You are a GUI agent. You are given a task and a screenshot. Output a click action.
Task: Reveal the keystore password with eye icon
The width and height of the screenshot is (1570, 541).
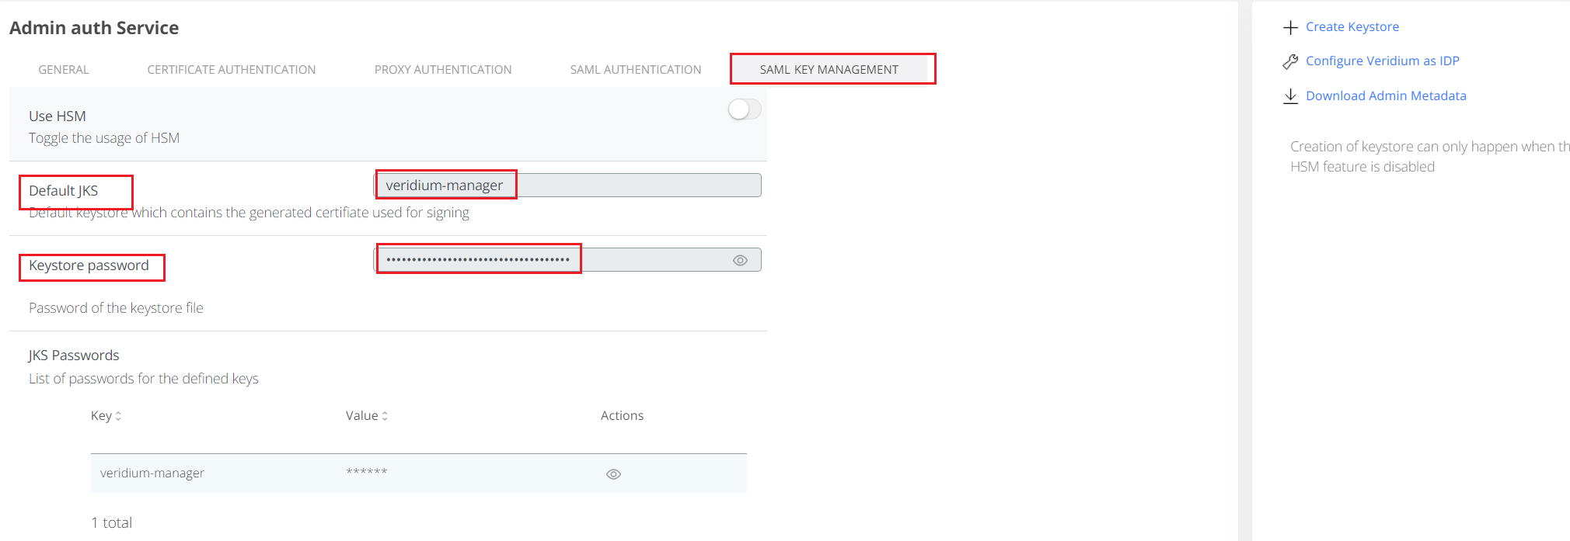[x=740, y=261]
